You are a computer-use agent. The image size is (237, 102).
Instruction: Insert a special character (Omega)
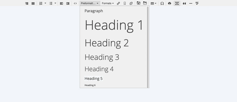(x=162, y=3)
